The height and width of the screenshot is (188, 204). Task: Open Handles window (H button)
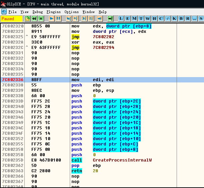[155, 18]
